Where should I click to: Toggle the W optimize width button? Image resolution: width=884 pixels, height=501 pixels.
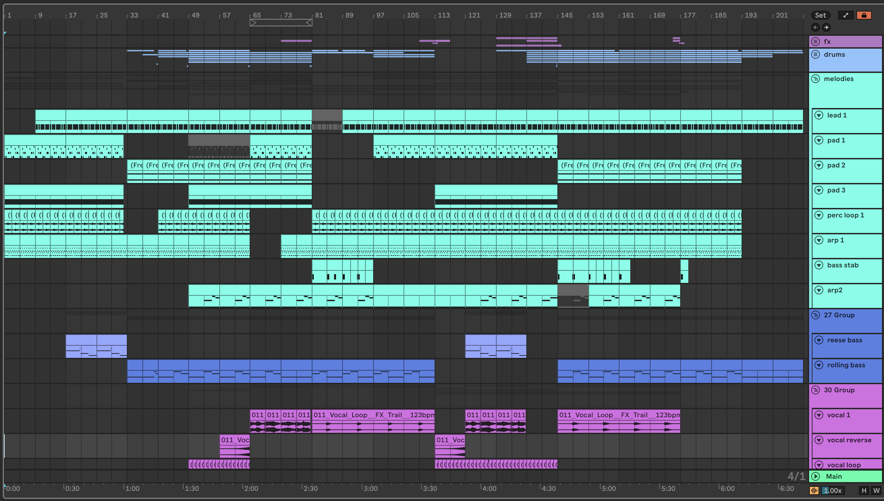[x=876, y=490]
